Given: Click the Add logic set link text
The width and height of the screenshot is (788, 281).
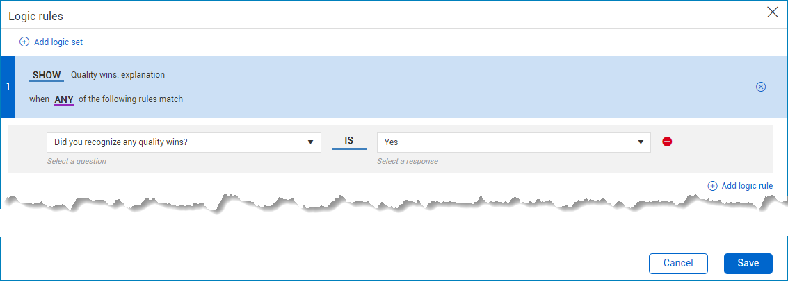Looking at the screenshot, I should tap(58, 42).
